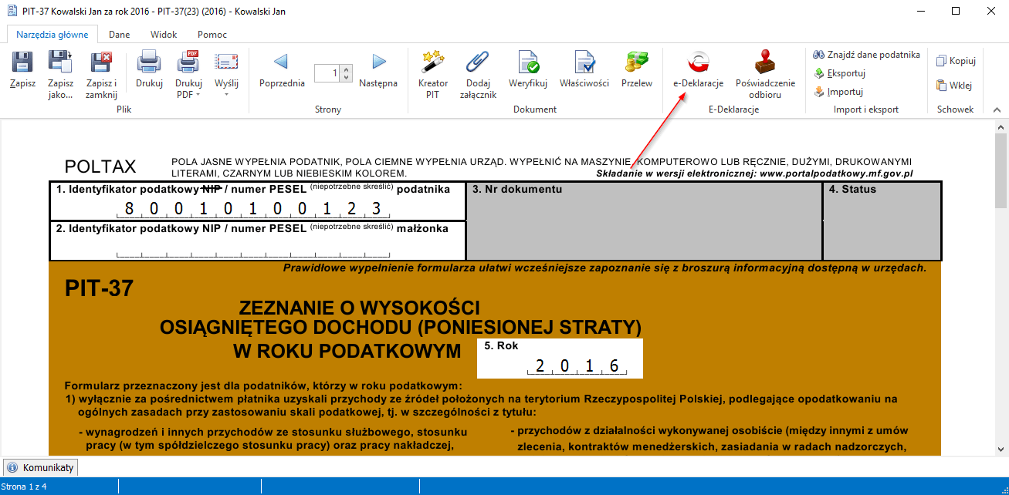Export data with Eksportuj
The width and height of the screenshot is (1009, 495).
[x=841, y=73]
